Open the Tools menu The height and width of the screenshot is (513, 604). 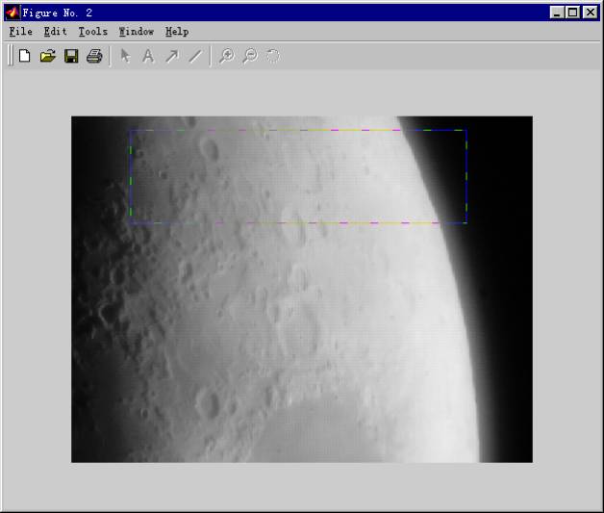pos(93,32)
